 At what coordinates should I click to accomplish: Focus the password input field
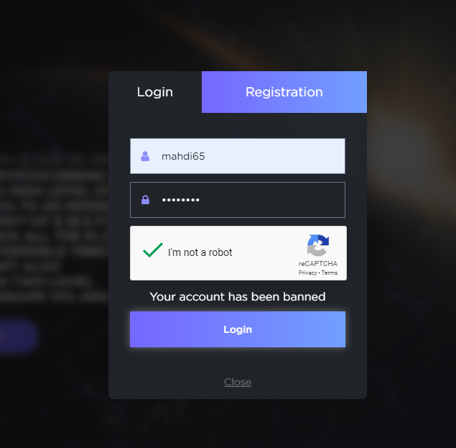(x=238, y=200)
